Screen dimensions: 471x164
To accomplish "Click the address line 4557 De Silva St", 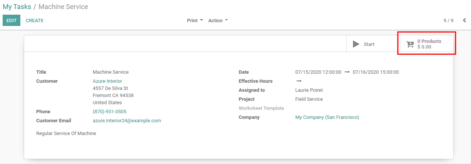I will tap(110, 88).
